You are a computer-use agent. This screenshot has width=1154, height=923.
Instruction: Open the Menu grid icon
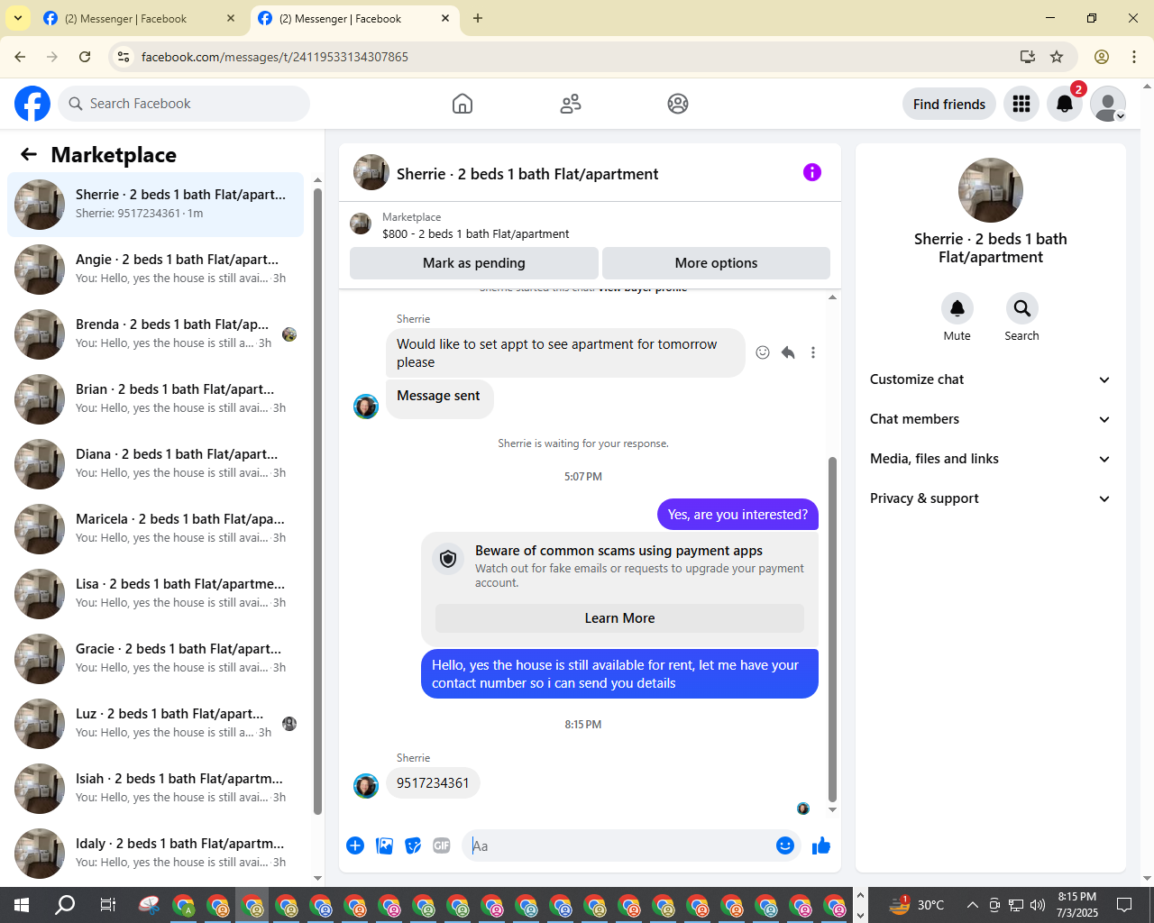tap(1021, 104)
